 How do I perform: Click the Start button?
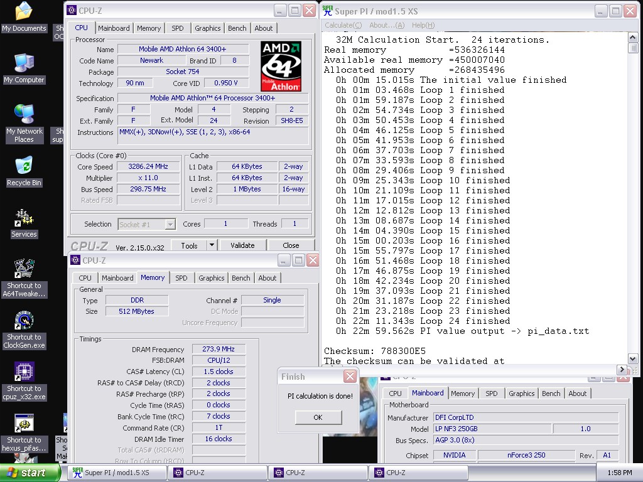point(30,473)
